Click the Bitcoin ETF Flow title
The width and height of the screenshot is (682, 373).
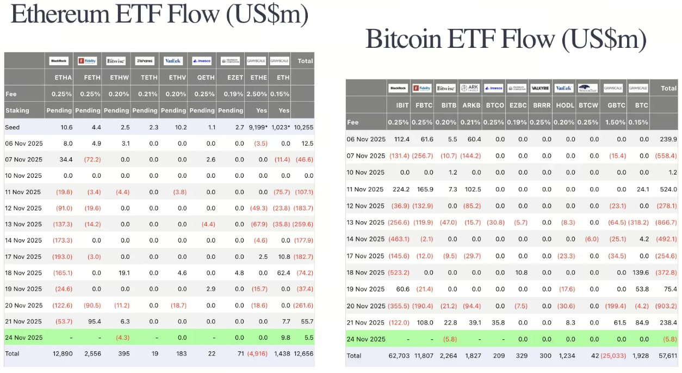(x=506, y=39)
